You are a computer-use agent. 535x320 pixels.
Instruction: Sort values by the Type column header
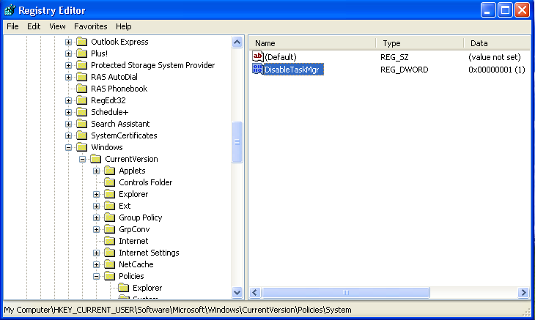pyautogui.click(x=420, y=43)
